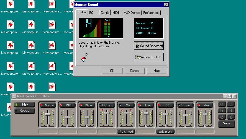Click the "Level of activity on the Monster" text

click(x=99, y=43)
